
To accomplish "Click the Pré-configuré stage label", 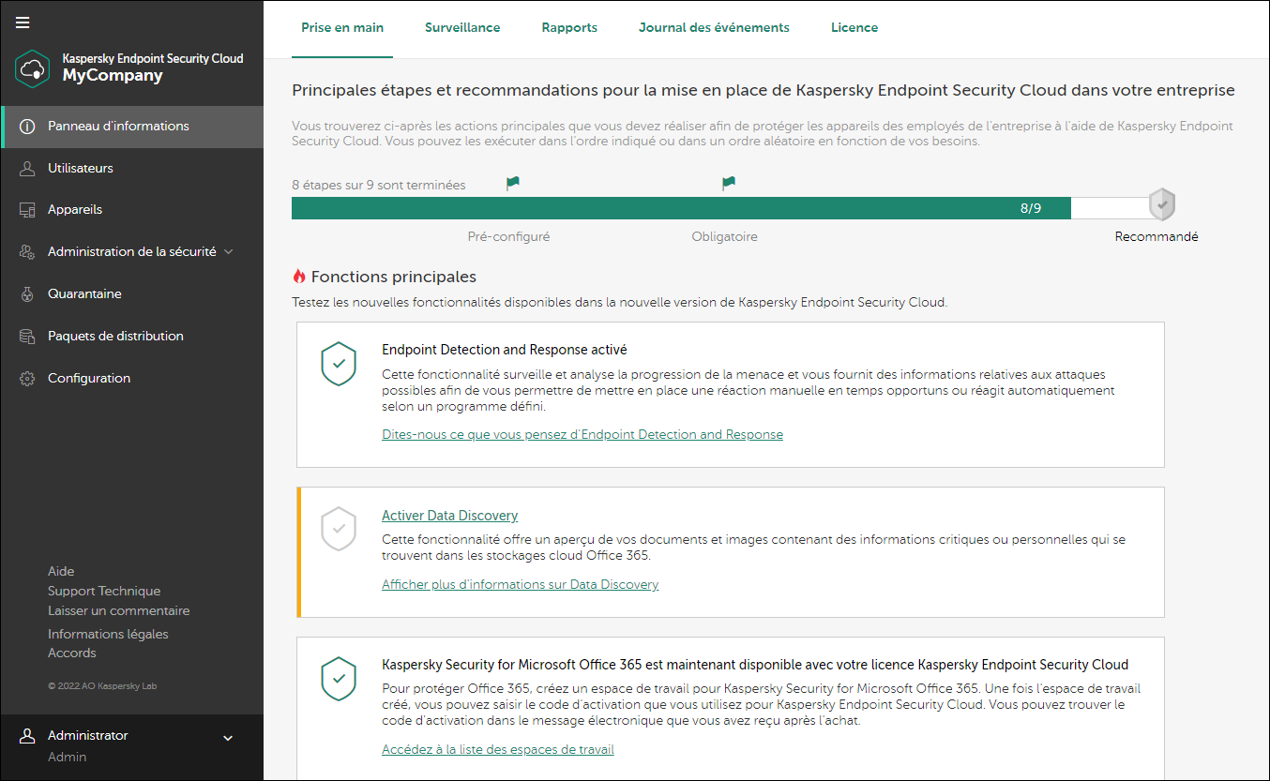I will click(509, 237).
